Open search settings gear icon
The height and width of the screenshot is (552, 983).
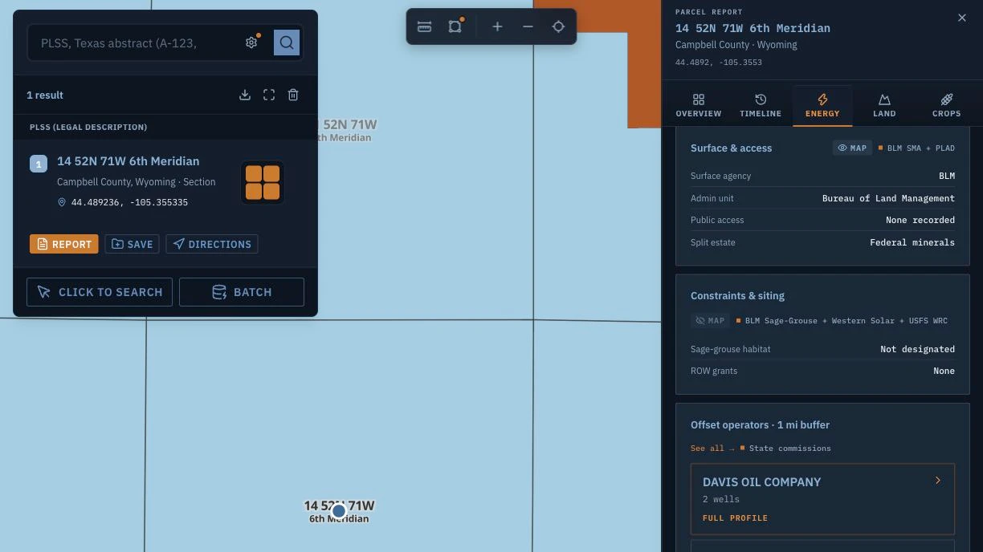(251, 43)
